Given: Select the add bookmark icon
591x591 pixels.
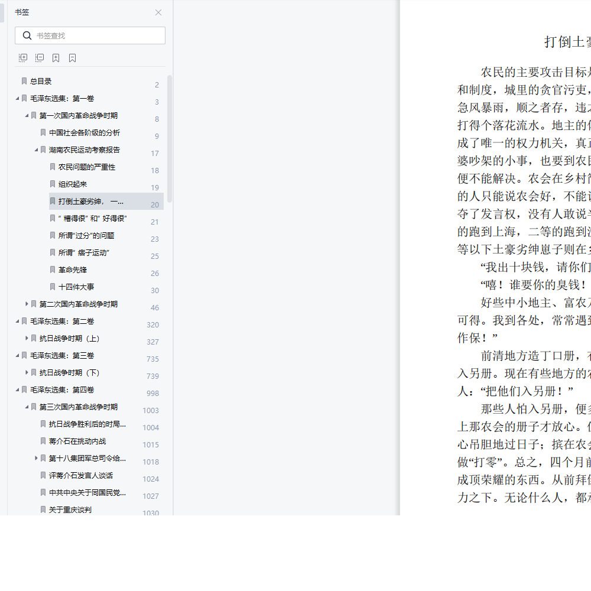Looking at the screenshot, I should click(55, 57).
